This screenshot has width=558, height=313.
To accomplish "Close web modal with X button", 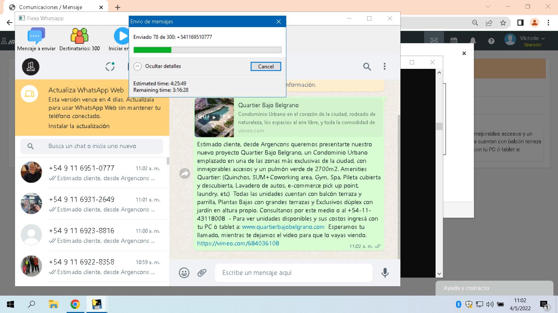I will [x=464, y=53].
